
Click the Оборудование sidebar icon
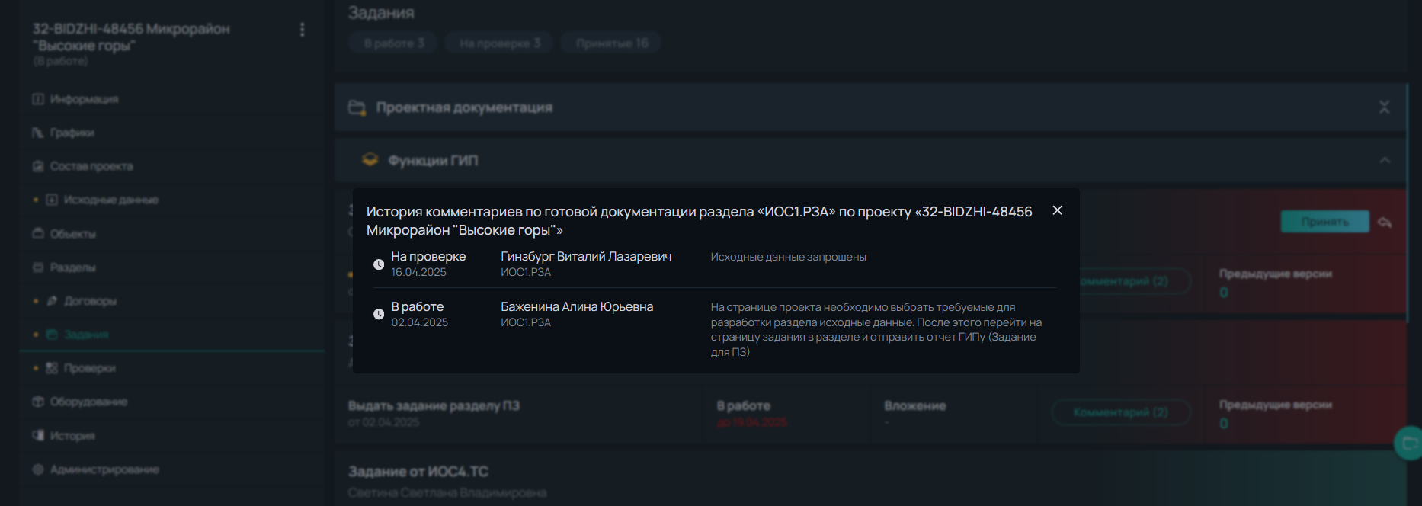point(38,402)
